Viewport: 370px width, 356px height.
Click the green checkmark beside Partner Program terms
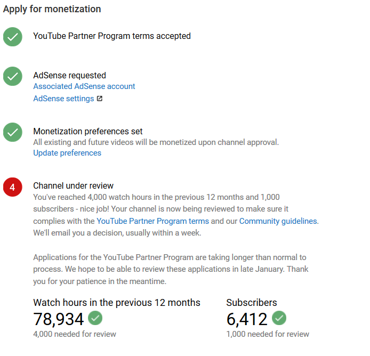[13, 37]
